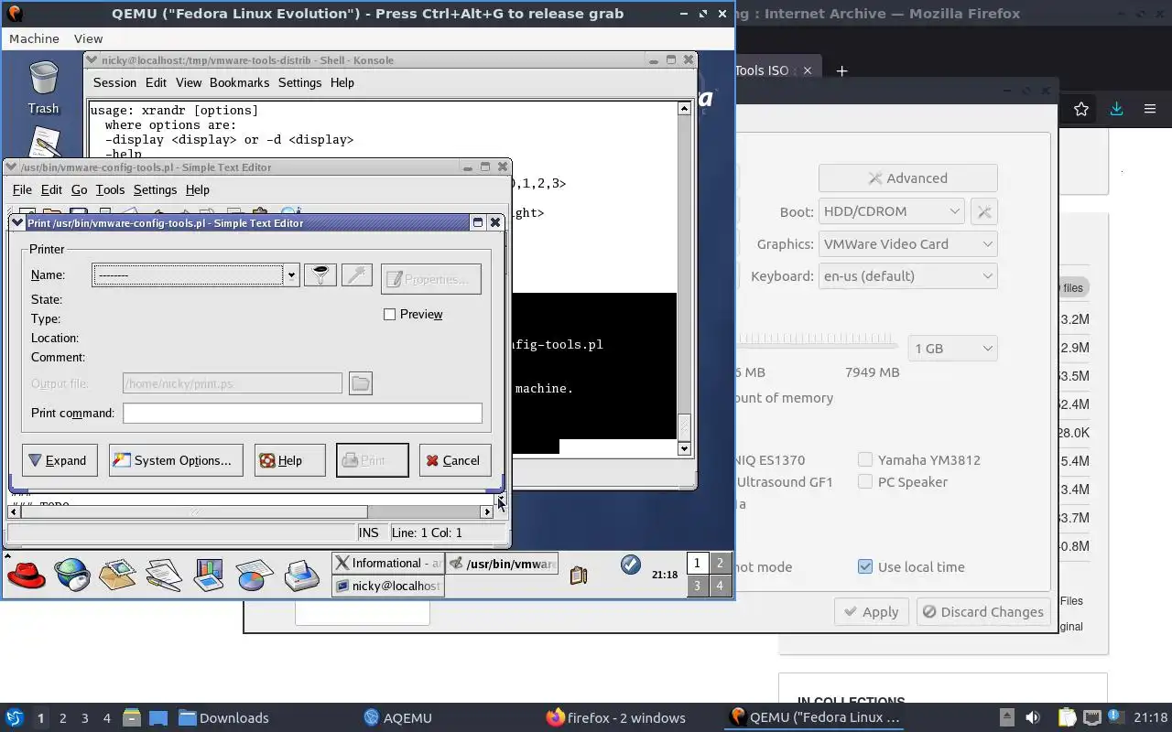The width and height of the screenshot is (1172, 732).
Task: Open the Firefox downloads arrow icon
Action: [x=1116, y=109]
